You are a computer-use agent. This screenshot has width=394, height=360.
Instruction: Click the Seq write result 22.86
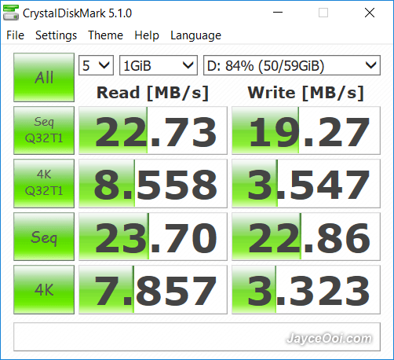click(x=306, y=237)
